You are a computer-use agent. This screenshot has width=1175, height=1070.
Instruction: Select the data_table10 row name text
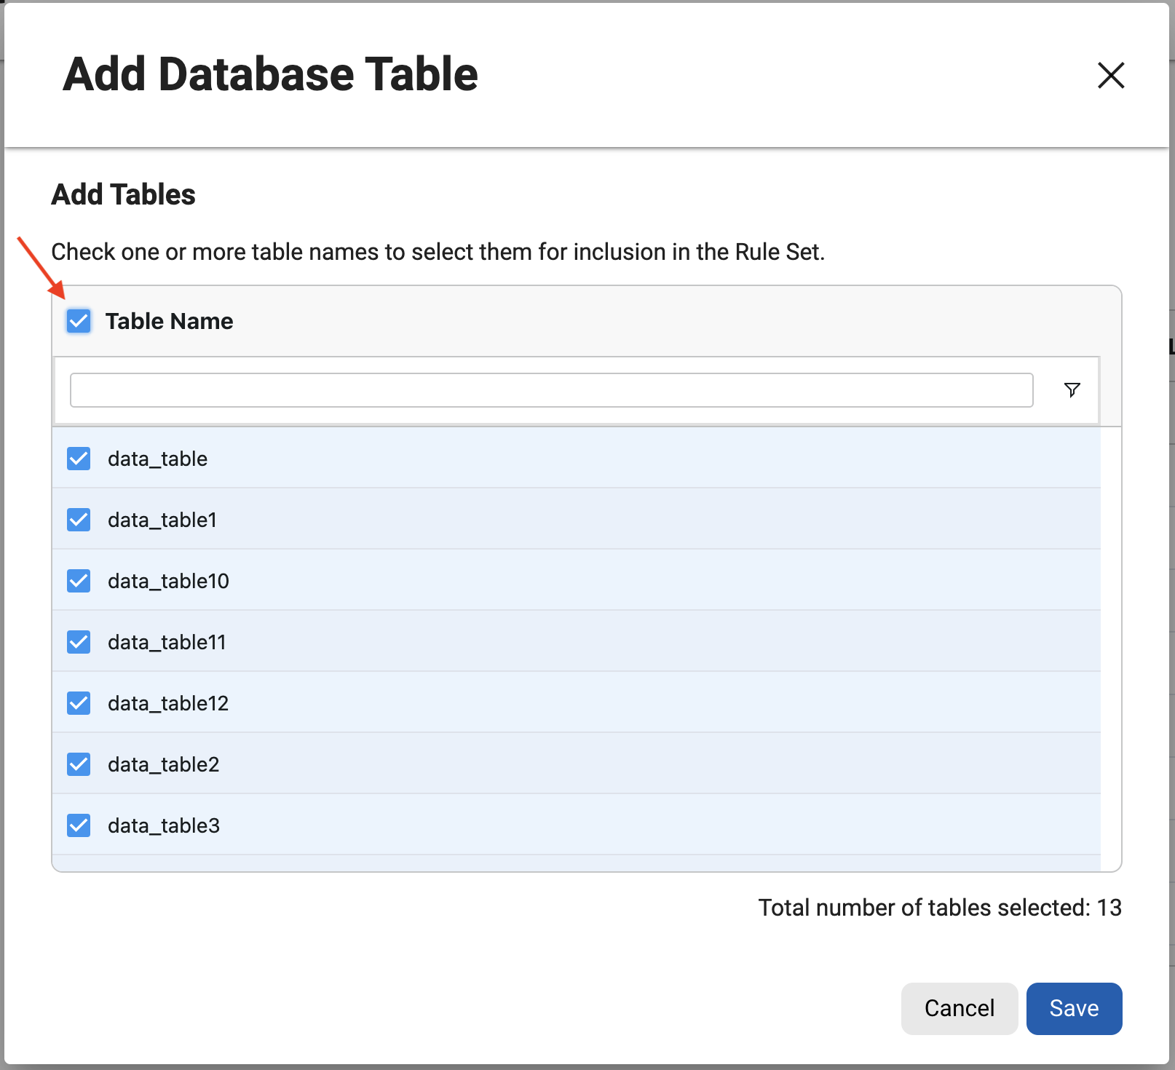pos(168,581)
